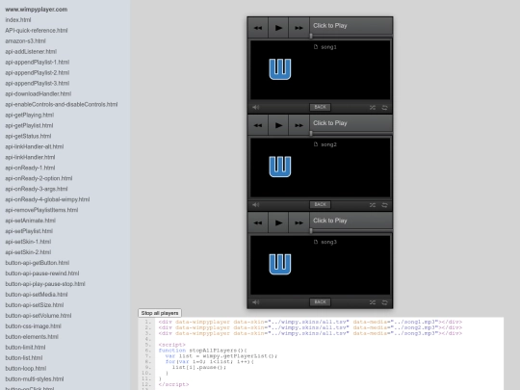Open api-removePlaylistItems.html link
This screenshot has width=520, height=390.
[x=41, y=210]
